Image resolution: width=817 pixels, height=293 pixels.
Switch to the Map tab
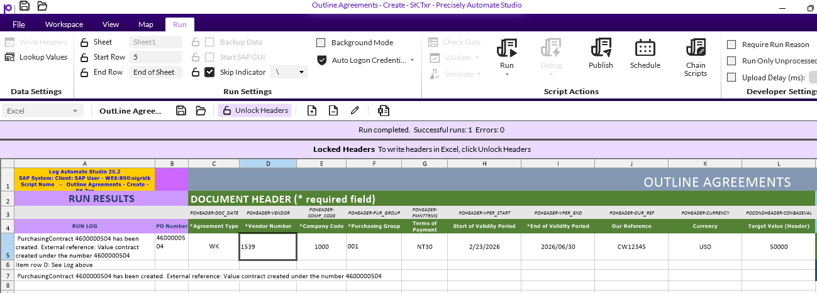(x=146, y=24)
